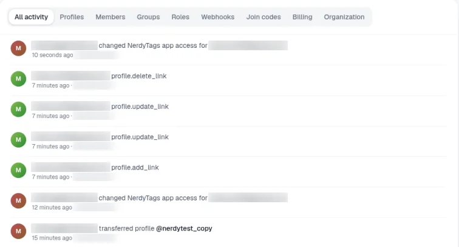Image resolution: width=459 pixels, height=247 pixels.
Task: Open the Profiles tab
Action: (x=72, y=17)
